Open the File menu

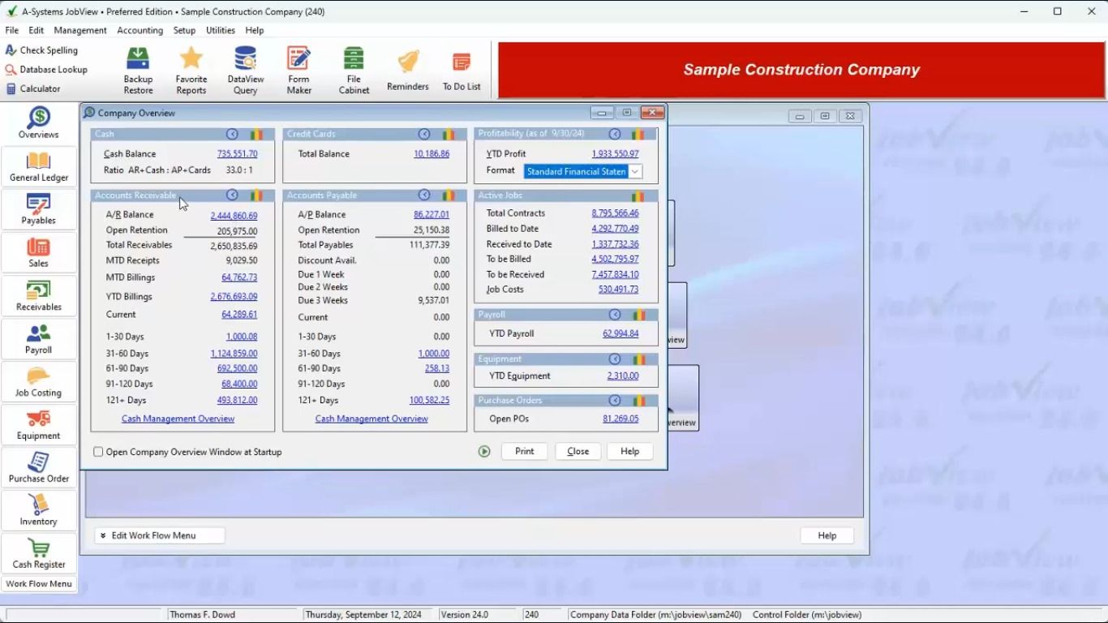point(12,30)
